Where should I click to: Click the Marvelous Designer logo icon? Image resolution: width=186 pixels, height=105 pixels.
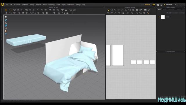coord(2,5)
